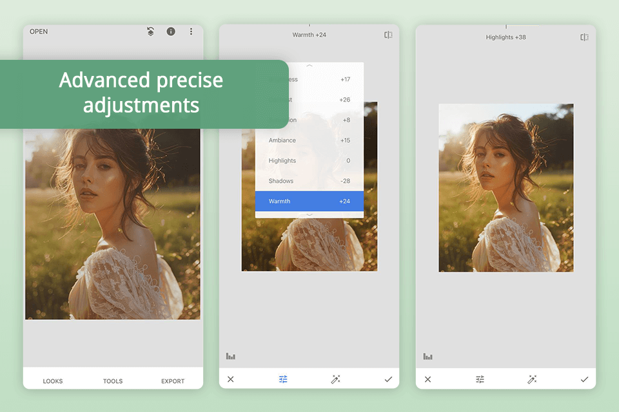Toggle compare icon beside Warmth +24

coord(388,35)
